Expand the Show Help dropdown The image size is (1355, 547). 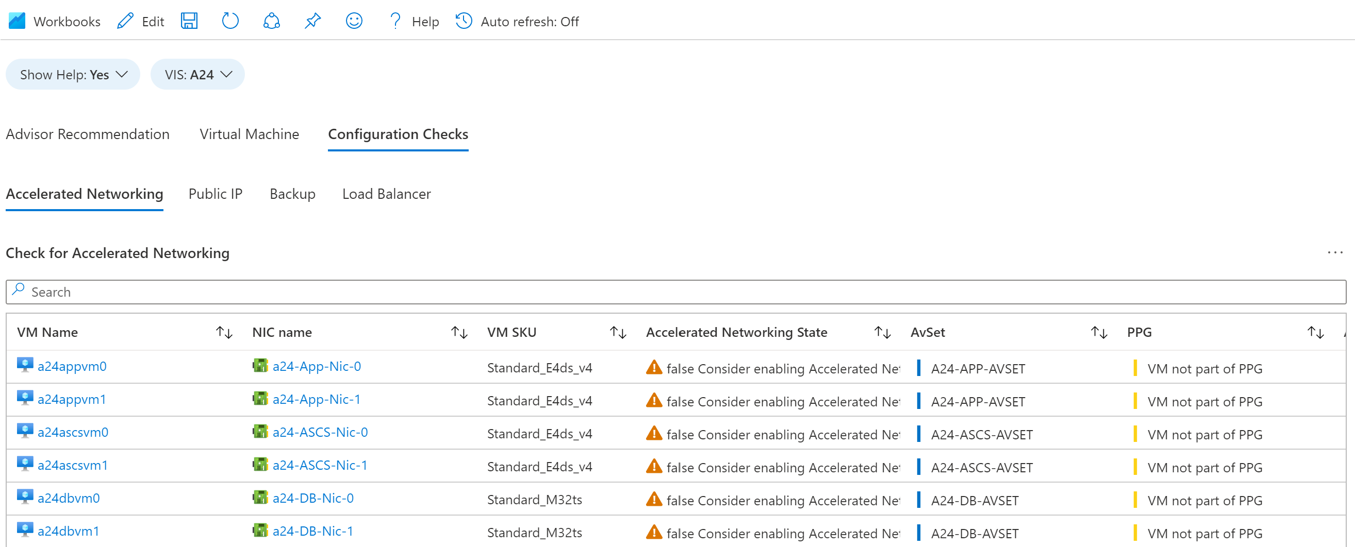(73, 75)
